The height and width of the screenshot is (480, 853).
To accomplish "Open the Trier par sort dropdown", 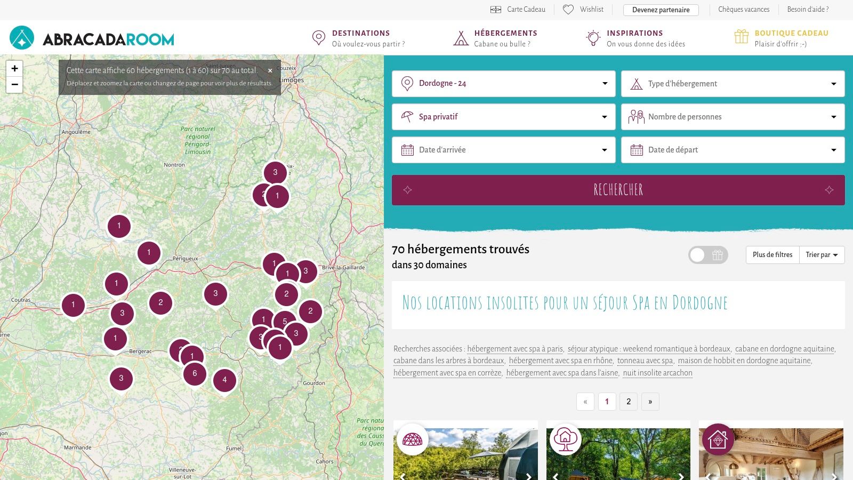I will (822, 255).
